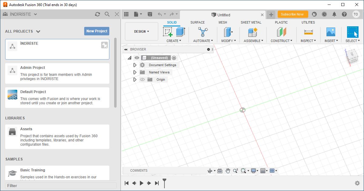This screenshot has height=191, width=364.
Task: Open a new design tab with plus
Action: point(271,15)
